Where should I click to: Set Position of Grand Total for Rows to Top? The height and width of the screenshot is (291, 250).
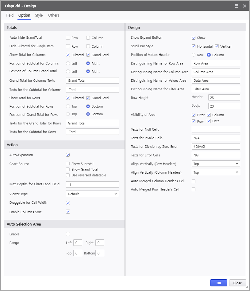(x=68, y=114)
